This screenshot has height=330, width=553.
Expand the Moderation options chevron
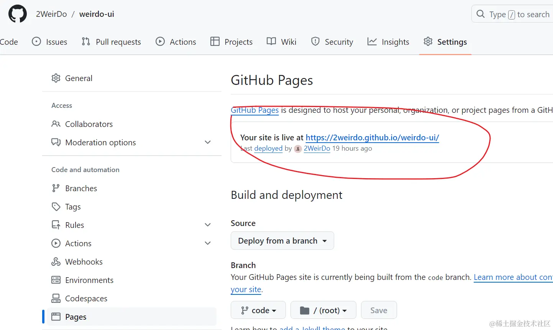208,142
